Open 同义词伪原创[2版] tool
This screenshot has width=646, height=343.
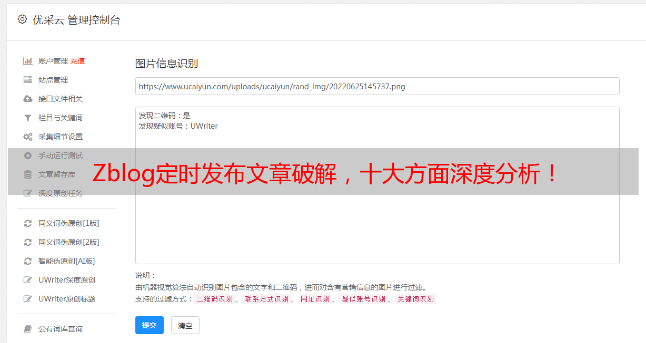point(69,242)
